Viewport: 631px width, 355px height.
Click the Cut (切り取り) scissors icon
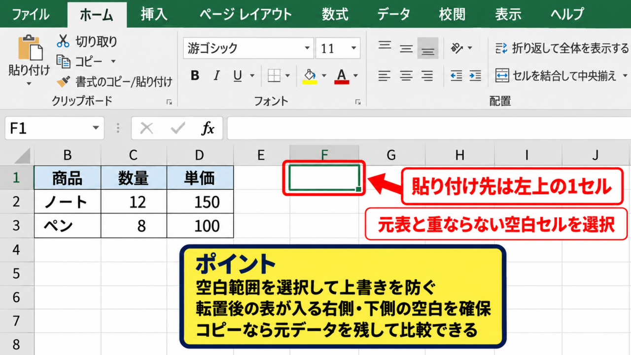point(63,41)
